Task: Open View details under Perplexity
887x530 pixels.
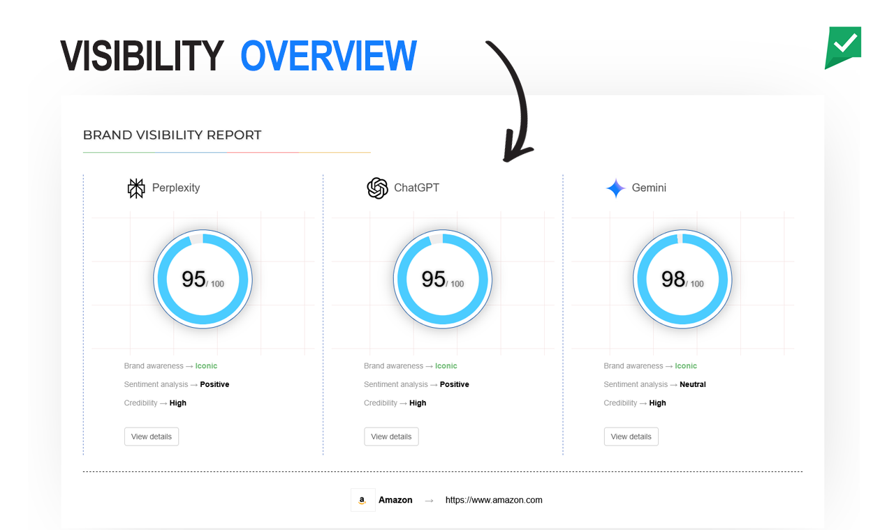Action: [151, 436]
